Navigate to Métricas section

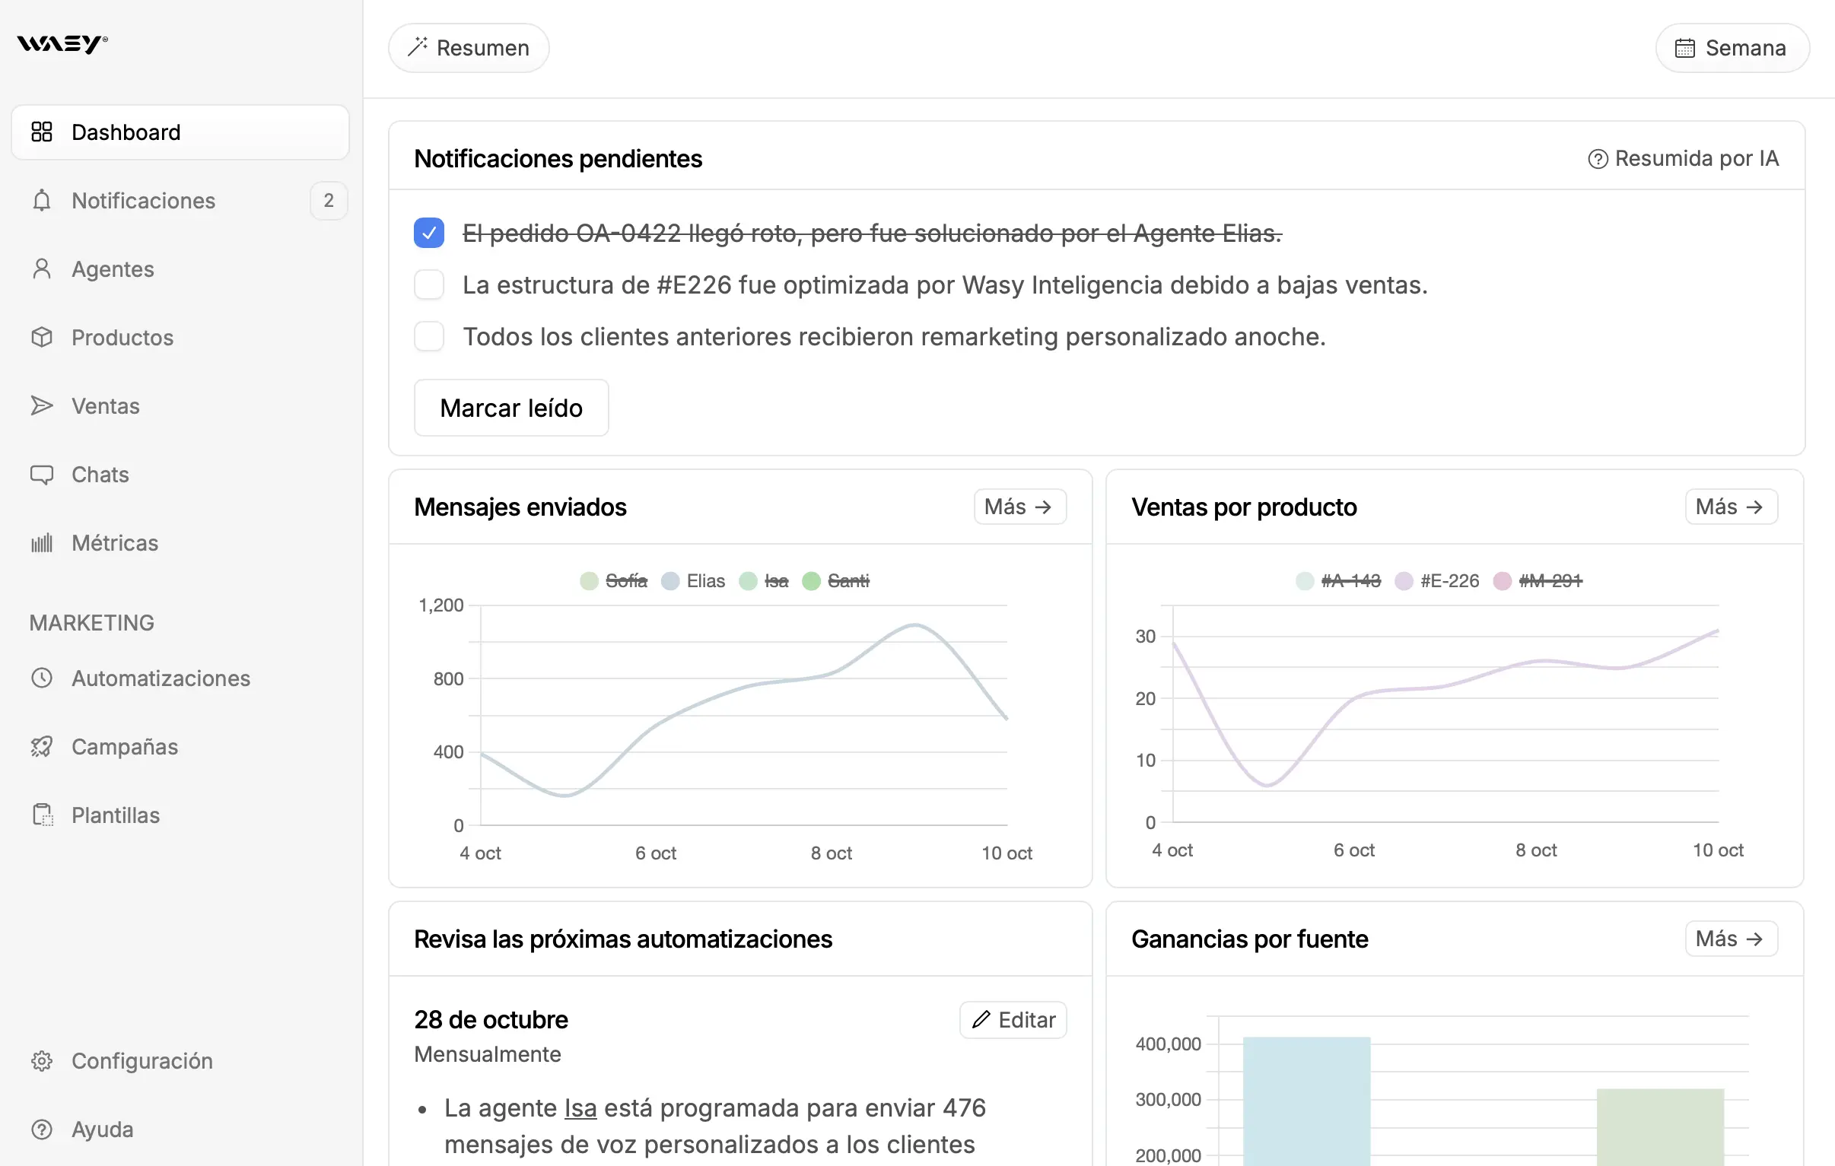point(115,542)
